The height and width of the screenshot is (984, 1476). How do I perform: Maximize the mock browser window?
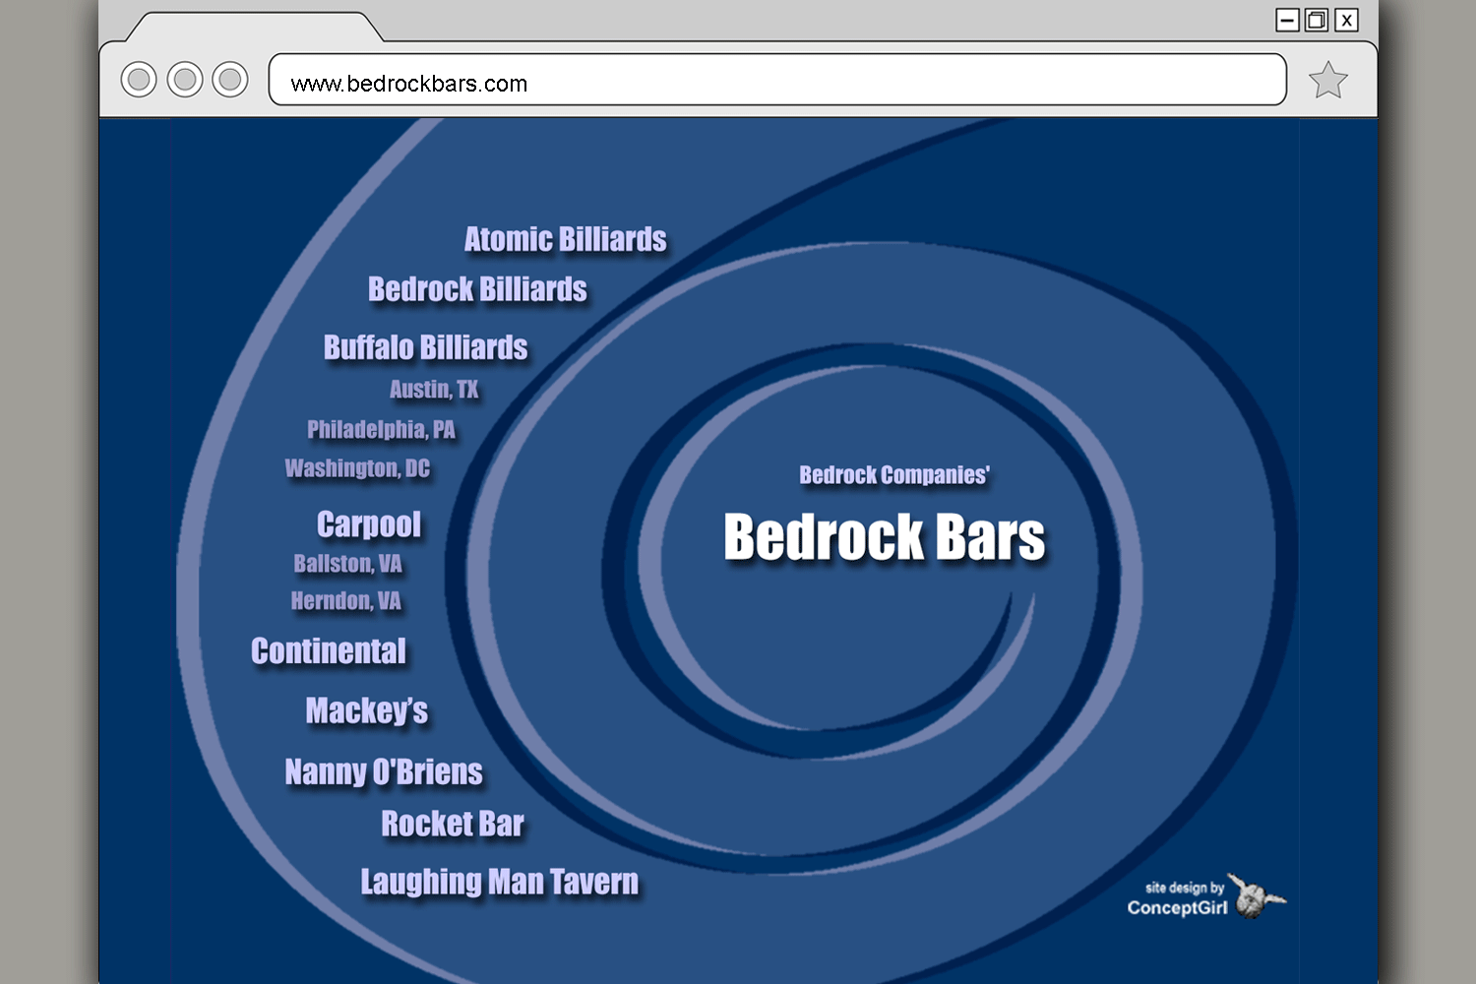click(1317, 20)
